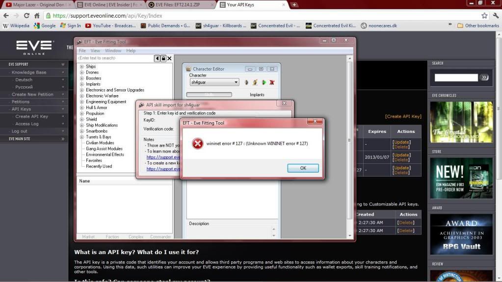Viewport: 502px width, 282px height.
Task: Click the EVE support search box
Action: [x=456, y=77]
